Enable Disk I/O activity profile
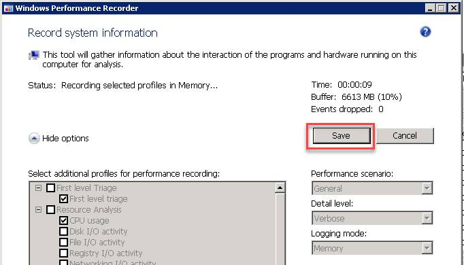This screenshot has width=464, height=265. 64,231
